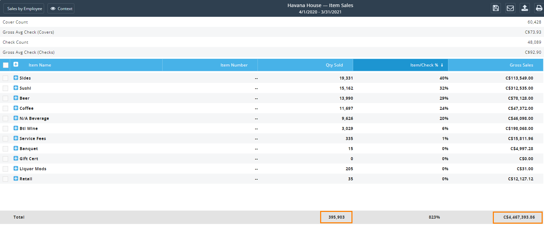Open the Sales by Employee button
544x225 pixels.
click(25, 8)
